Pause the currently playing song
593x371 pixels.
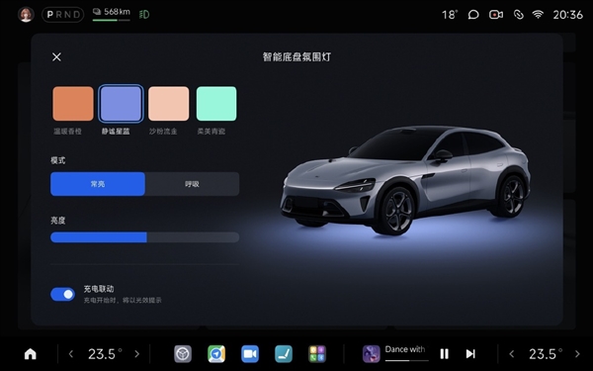click(445, 354)
